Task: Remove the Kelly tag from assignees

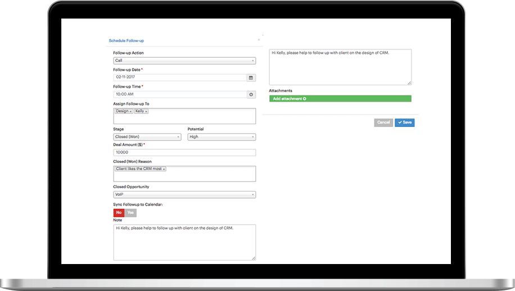Action: click(x=146, y=111)
